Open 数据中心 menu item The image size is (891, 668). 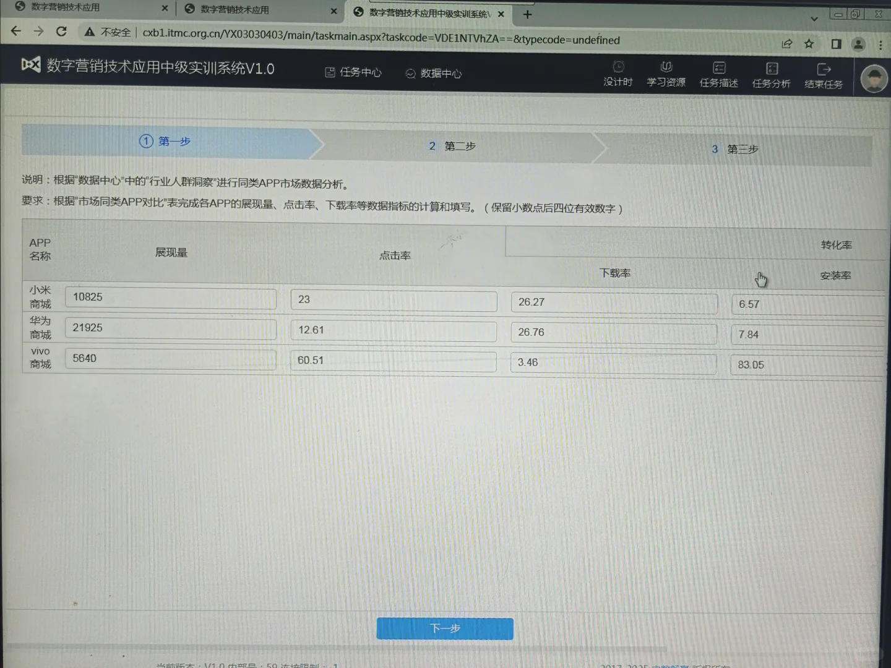tap(434, 74)
